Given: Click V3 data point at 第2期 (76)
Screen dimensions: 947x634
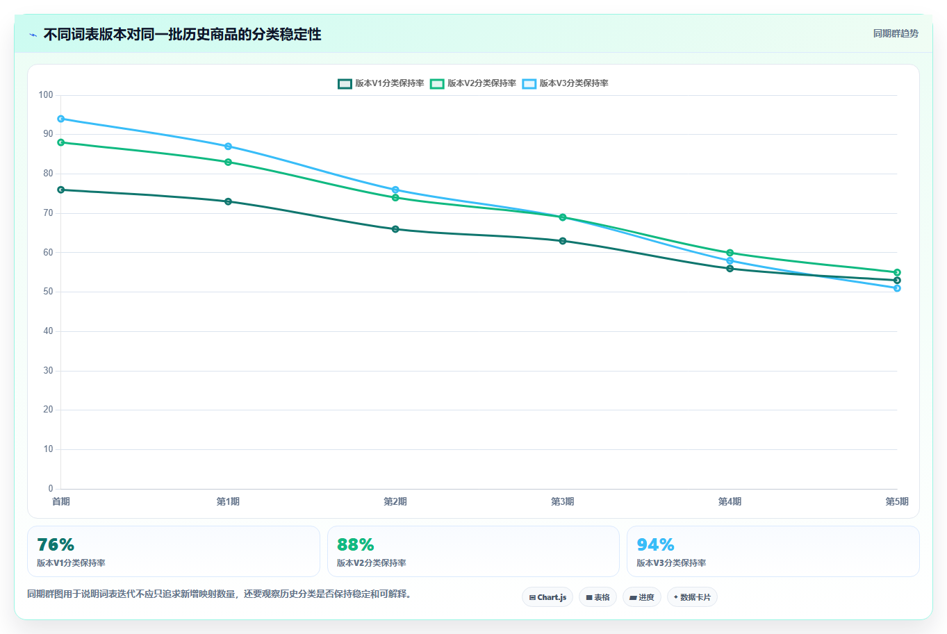Looking at the screenshot, I should click(395, 190).
